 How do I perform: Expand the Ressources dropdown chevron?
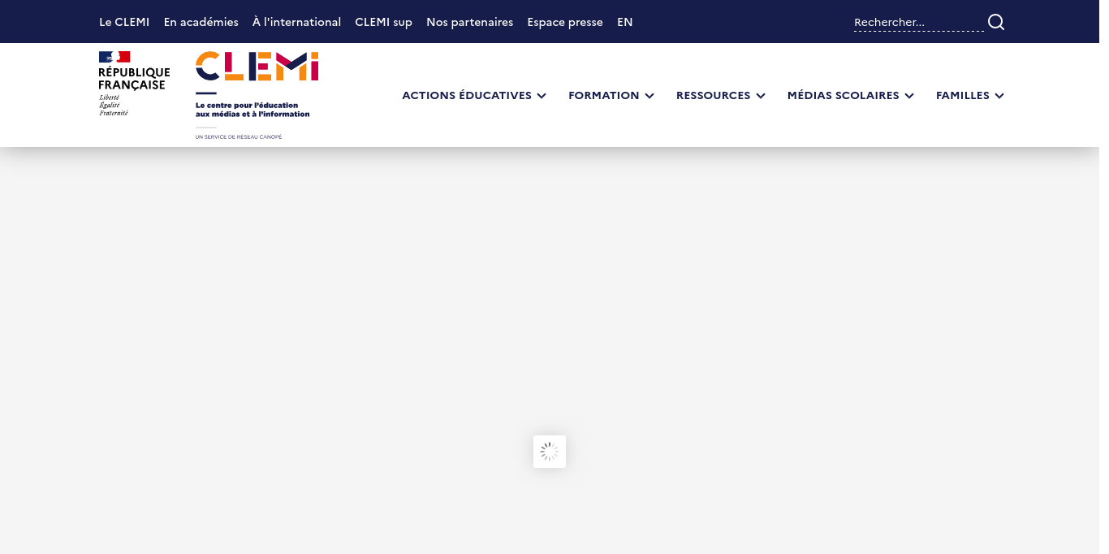pos(761,96)
